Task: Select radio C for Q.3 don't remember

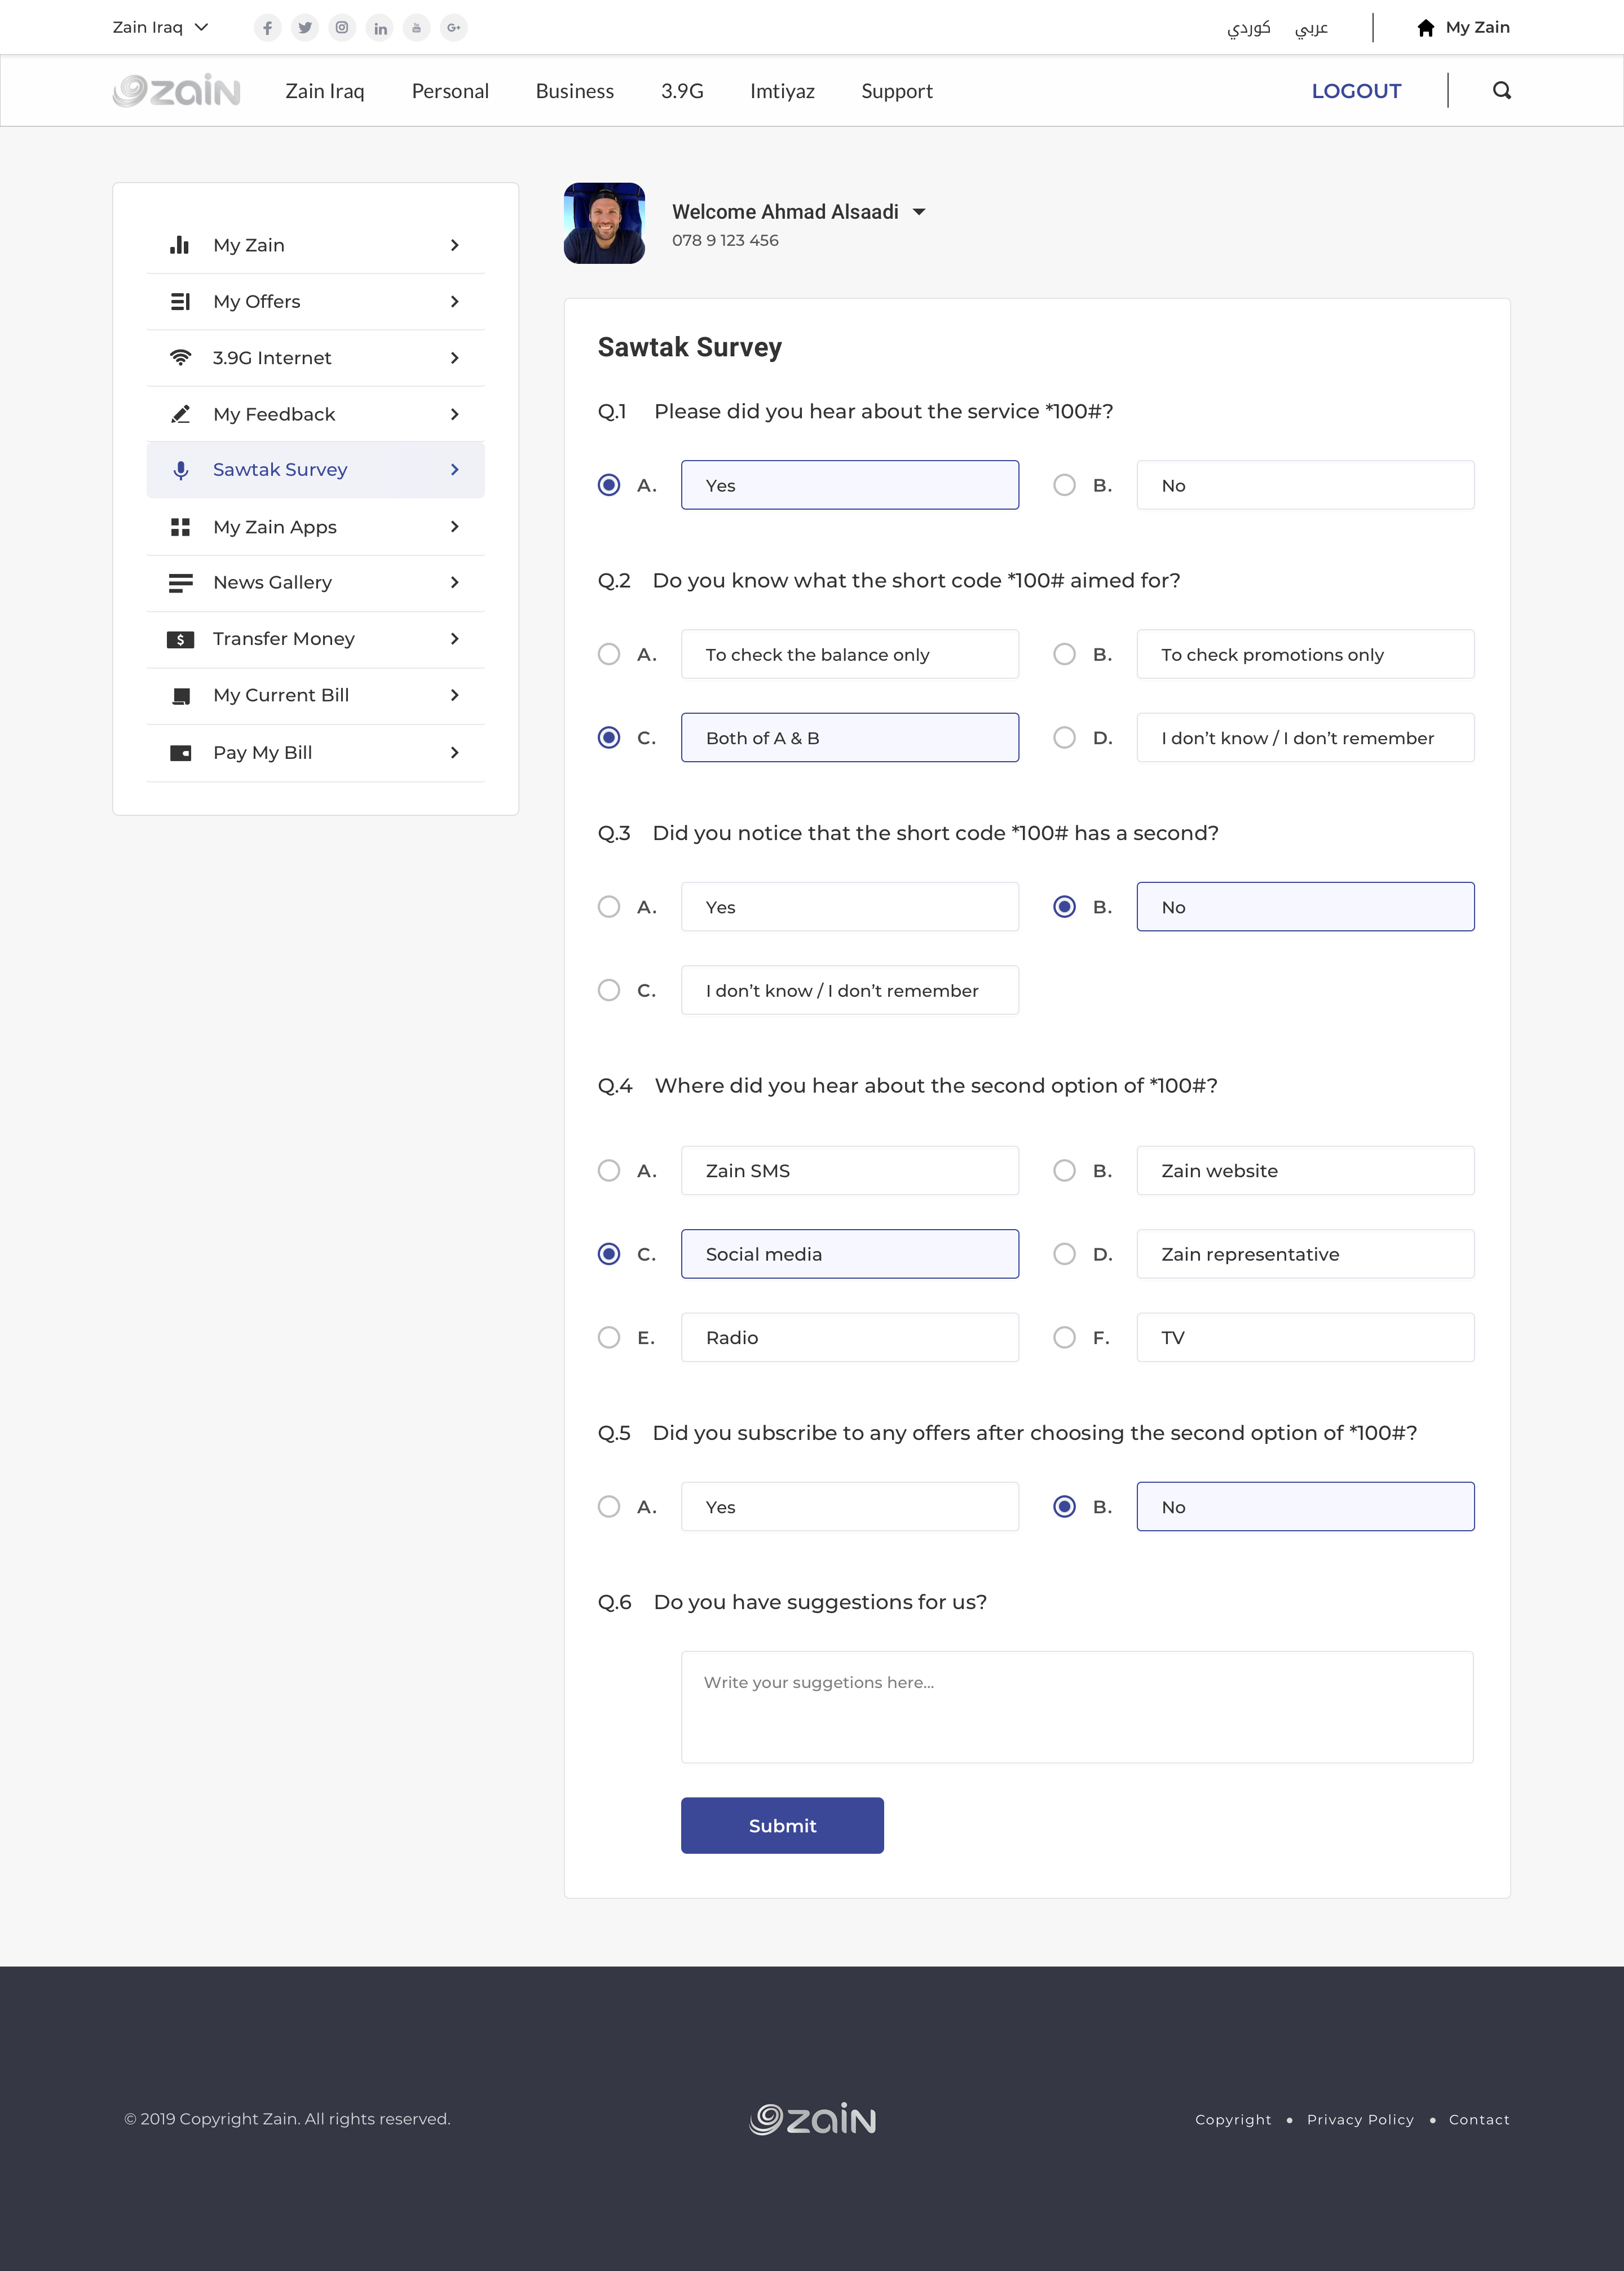Action: 609,989
